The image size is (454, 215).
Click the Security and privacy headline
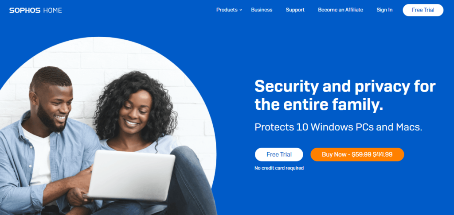345,95
